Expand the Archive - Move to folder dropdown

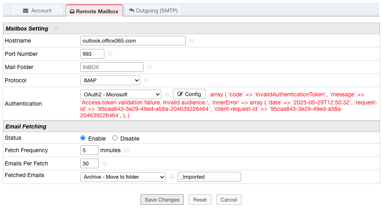pyautogui.click(x=123, y=177)
